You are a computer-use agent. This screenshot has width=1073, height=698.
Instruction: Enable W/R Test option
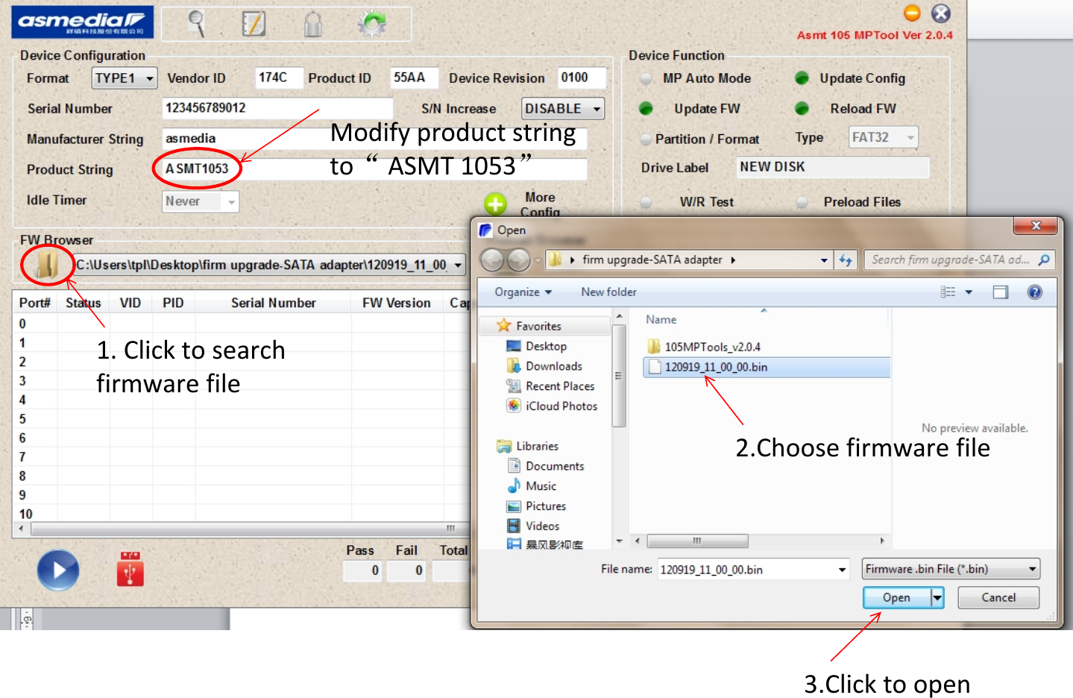tap(646, 202)
